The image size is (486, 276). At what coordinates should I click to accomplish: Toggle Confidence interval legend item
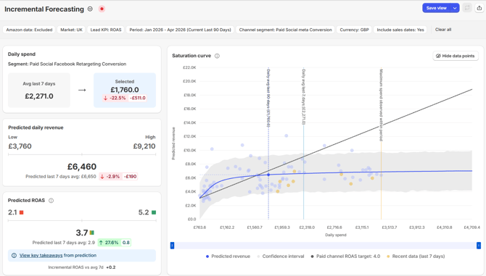tap(281, 256)
